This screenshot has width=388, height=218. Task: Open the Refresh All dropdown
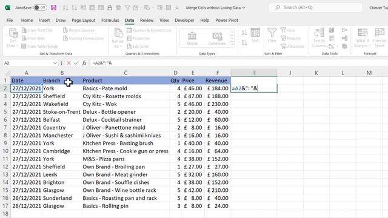118,38
